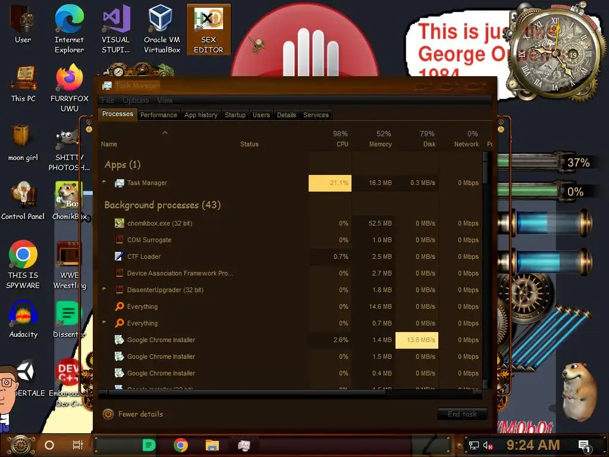Click the muted volume tray icon
Viewport: 609px width, 457px height.
[488, 445]
